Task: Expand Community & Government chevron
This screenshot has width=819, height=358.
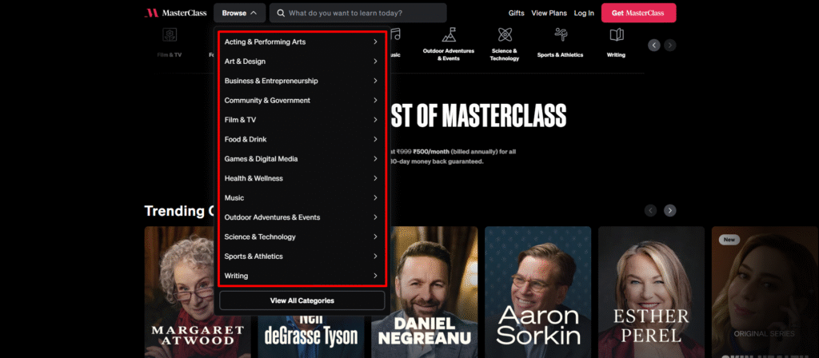Action: pyautogui.click(x=375, y=100)
